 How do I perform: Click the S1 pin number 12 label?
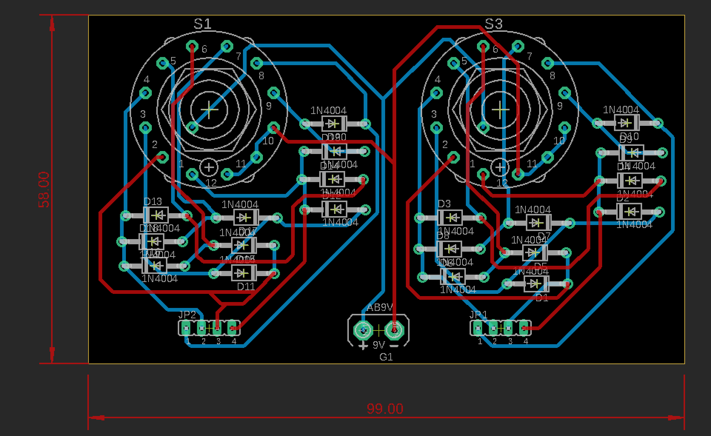click(x=211, y=183)
